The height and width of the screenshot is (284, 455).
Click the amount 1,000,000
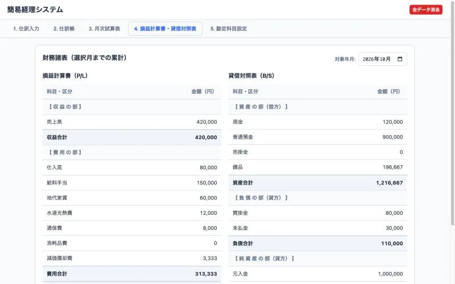[390, 274]
